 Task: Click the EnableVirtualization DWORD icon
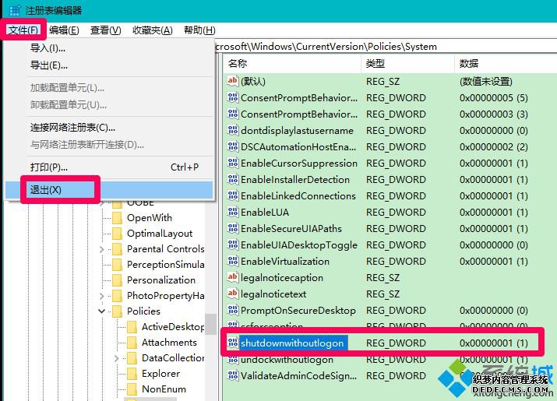point(233,261)
